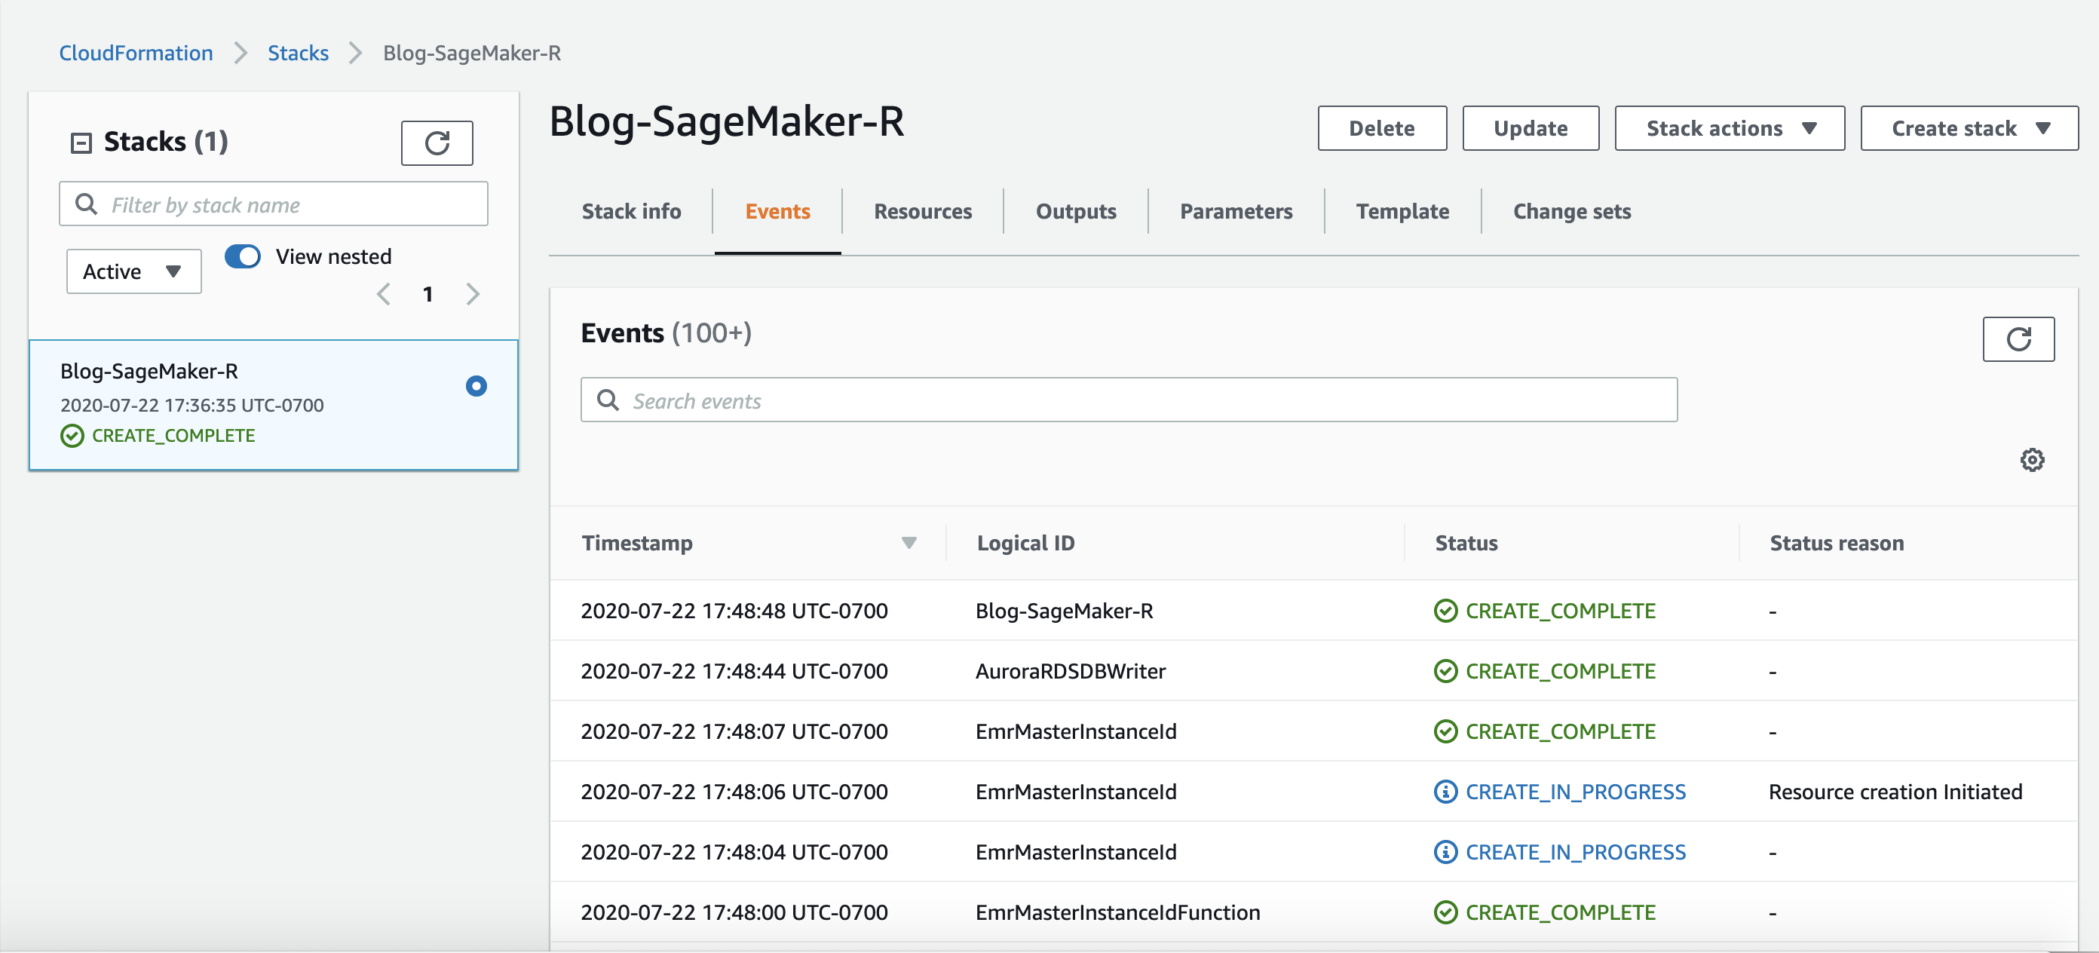Open the Template tab
The width and height of the screenshot is (2099, 953).
click(x=1402, y=212)
